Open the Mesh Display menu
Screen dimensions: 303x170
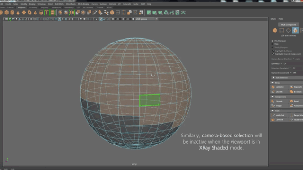tap(83, 4)
